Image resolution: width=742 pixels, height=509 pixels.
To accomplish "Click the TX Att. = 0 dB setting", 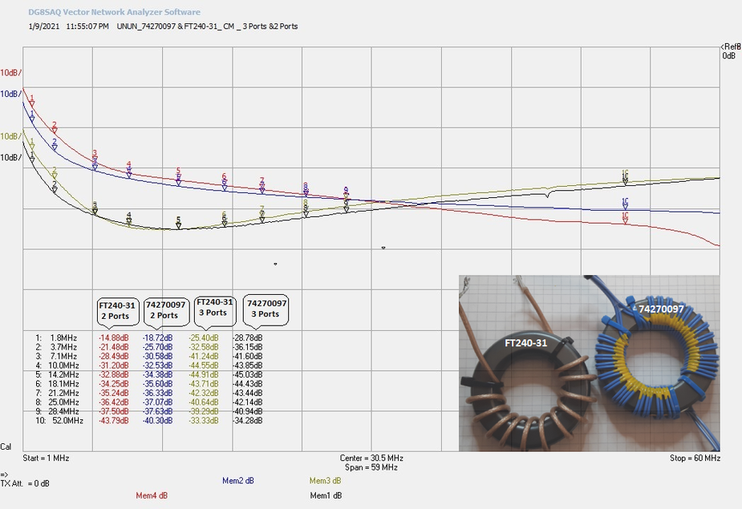I will tap(25, 483).
